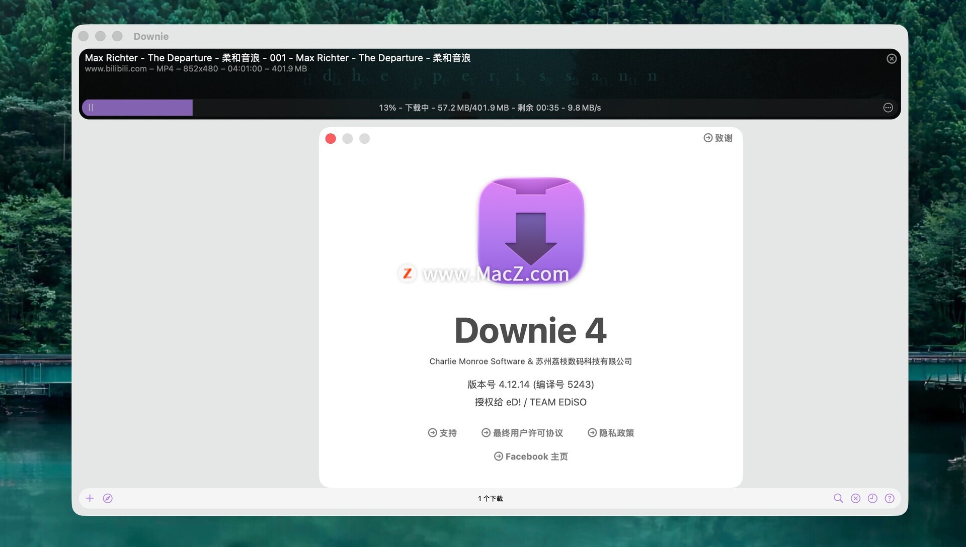
Task: Click the Downie window title
Action: coord(151,36)
